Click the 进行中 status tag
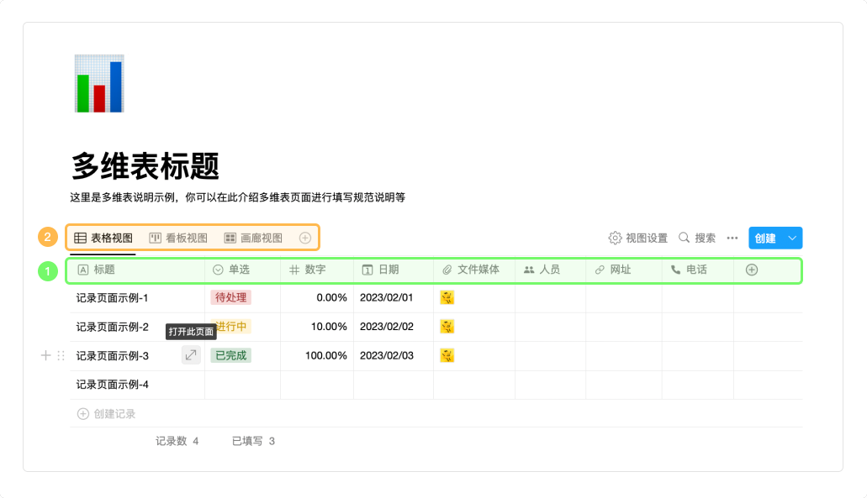 (x=230, y=327)
